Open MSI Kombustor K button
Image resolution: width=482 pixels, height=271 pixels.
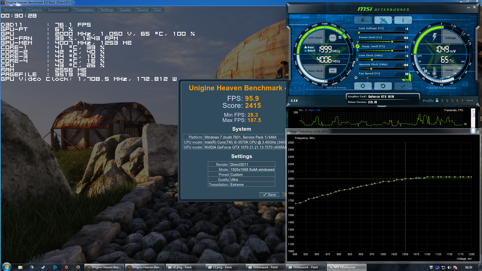pyautogui.click(x=363, y=20)
